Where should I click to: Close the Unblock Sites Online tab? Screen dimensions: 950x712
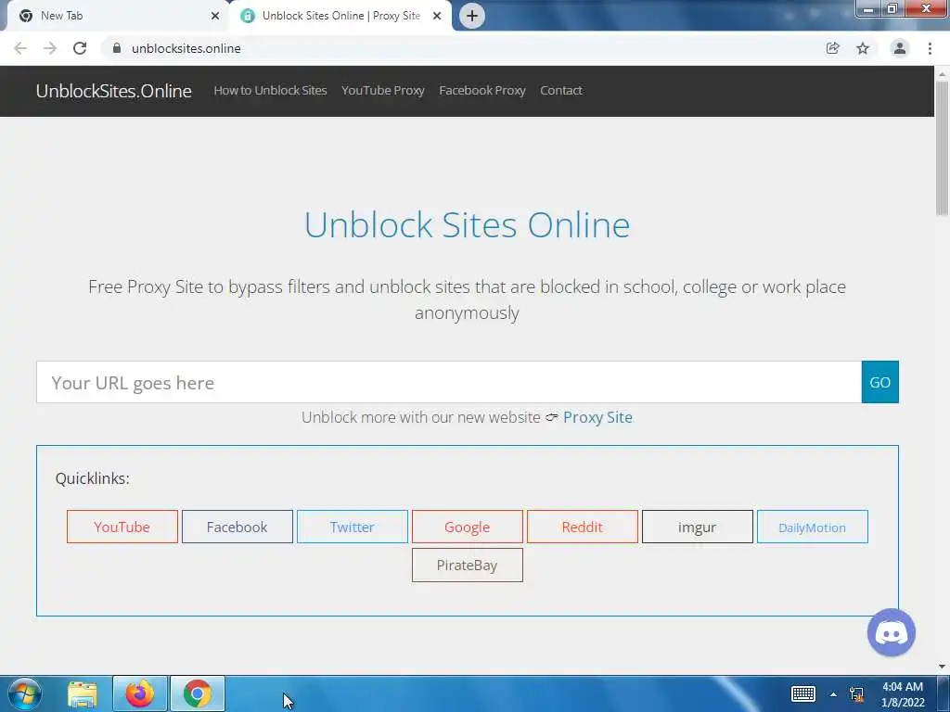437,16
